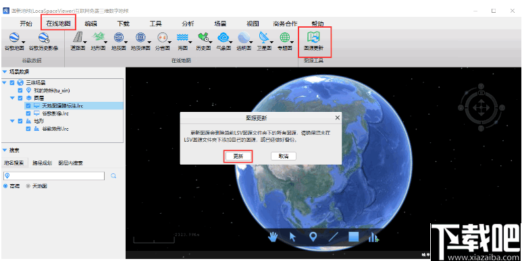This screenshot has width=522, height=261.
Task: Uncheck the 图层 layers group checkbox
Action: click(x=20, y=98)
